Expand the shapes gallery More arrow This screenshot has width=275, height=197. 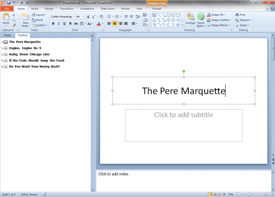(182, 25)
